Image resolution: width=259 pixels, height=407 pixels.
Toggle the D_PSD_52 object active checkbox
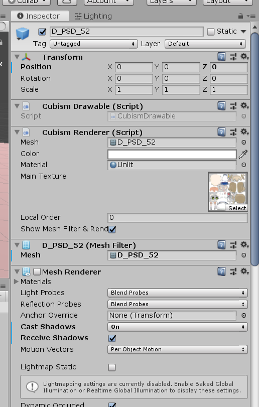pos(42,32)
